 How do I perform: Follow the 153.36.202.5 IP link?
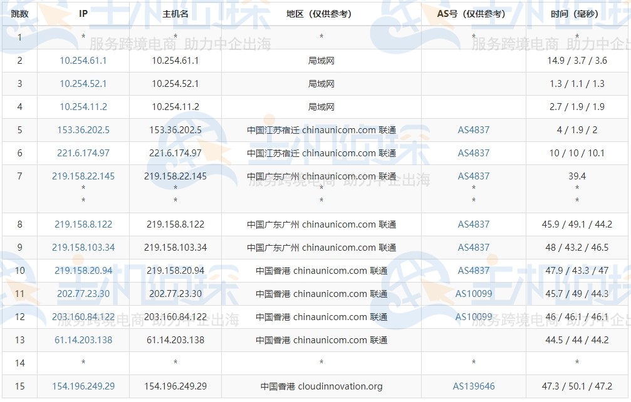point(83,130)
